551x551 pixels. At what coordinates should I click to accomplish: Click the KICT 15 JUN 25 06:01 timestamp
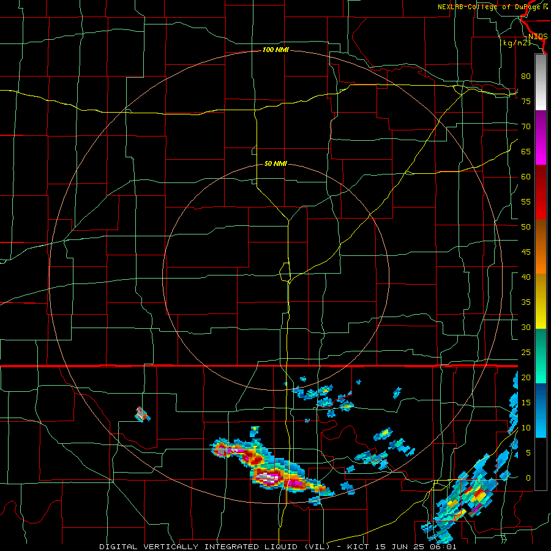pos(402,547)
